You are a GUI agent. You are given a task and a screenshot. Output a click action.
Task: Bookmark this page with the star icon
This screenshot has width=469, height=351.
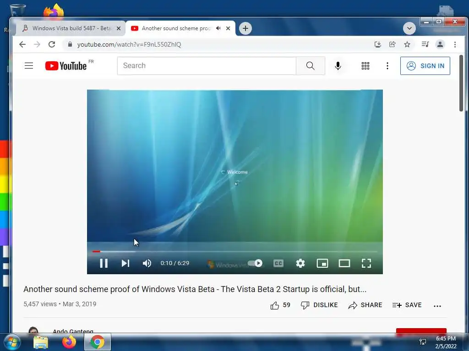coord(407,44)
